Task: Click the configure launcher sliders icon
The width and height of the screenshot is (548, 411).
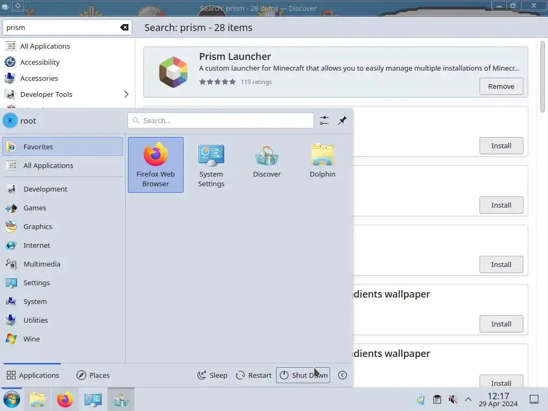Action: (324, 120)
